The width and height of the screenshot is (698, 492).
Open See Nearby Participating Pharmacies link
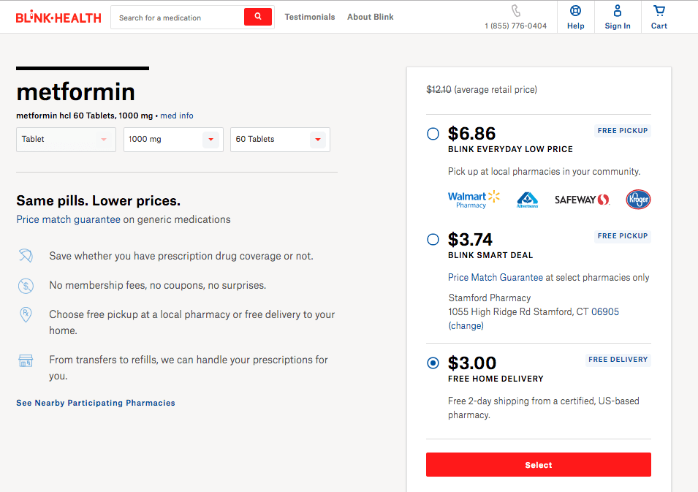(96, 403)
